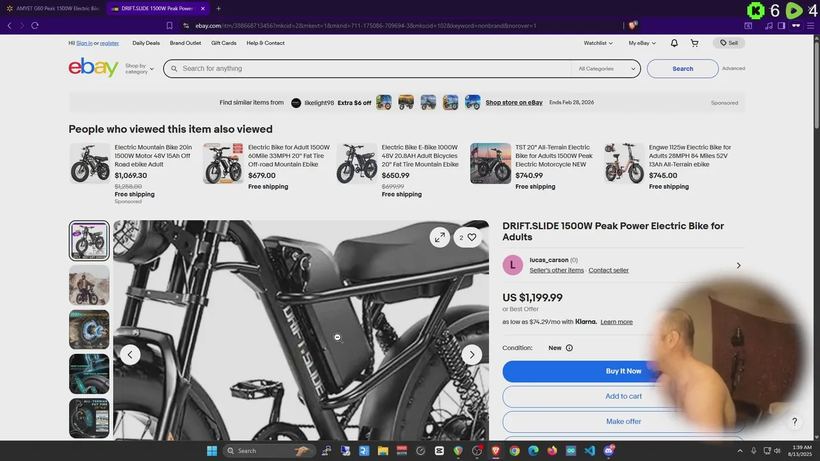Open the $679.00 Electric Bike for Adult listing

[x=289, y=156]
